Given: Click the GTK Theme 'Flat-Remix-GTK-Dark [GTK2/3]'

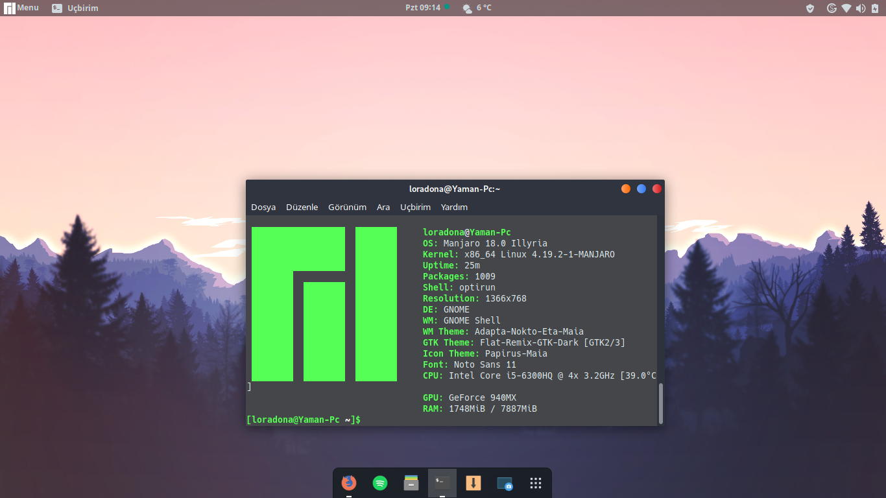Looking at the screenshot, I should [x=553, y=342].
